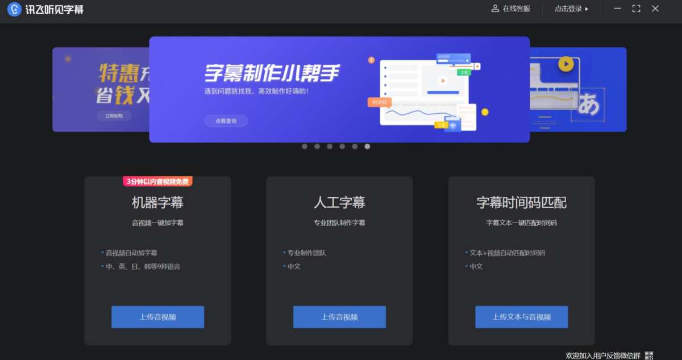Click 音视频自动加字幕 bullet text
This screenshot has width=682, height=360.
coord(131,253)
